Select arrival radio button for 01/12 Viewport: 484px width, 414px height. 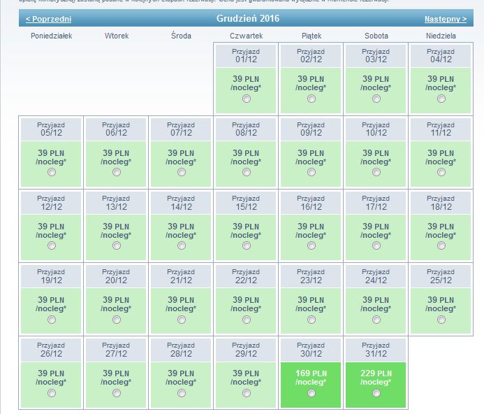(247, 99)
